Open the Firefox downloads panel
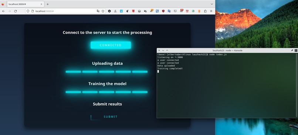 115,11
